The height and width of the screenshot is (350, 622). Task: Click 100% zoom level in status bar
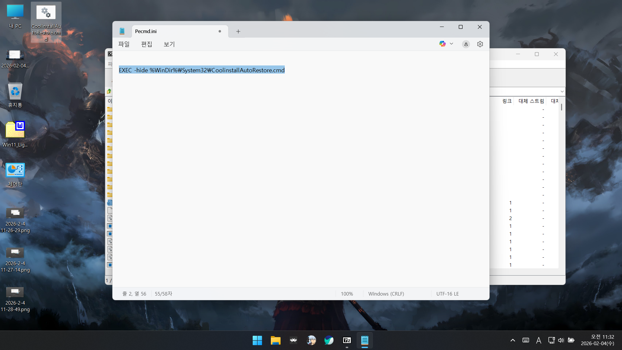347,294
